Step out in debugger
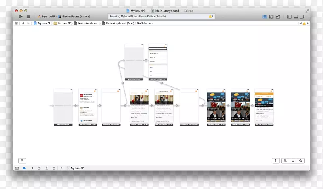This screenshot has height=189, width=323. coord(54,168)
